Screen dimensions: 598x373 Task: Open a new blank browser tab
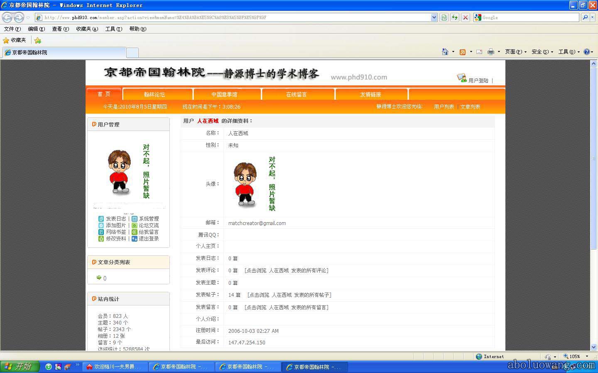[132, 53]
